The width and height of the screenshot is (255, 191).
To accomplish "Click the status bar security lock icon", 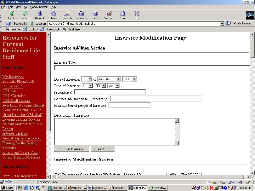I will click(x=2, y=182).
